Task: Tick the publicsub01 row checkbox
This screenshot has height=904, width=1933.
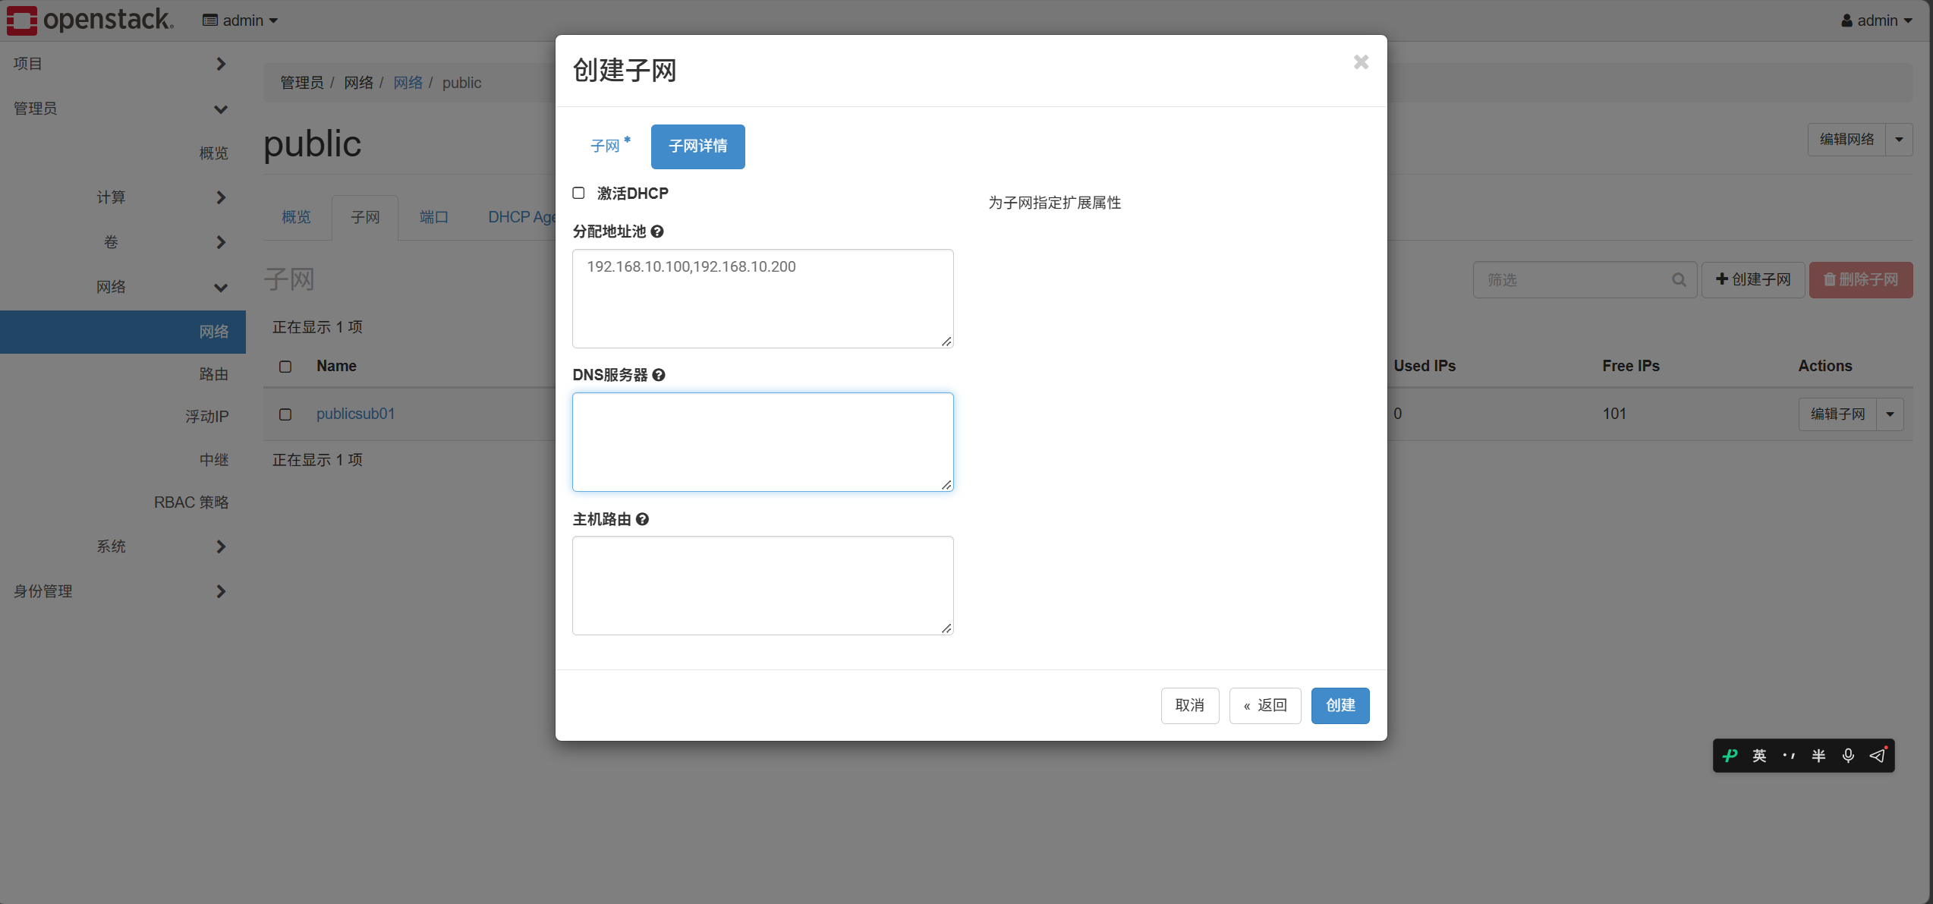Action: tap(285, 414)
